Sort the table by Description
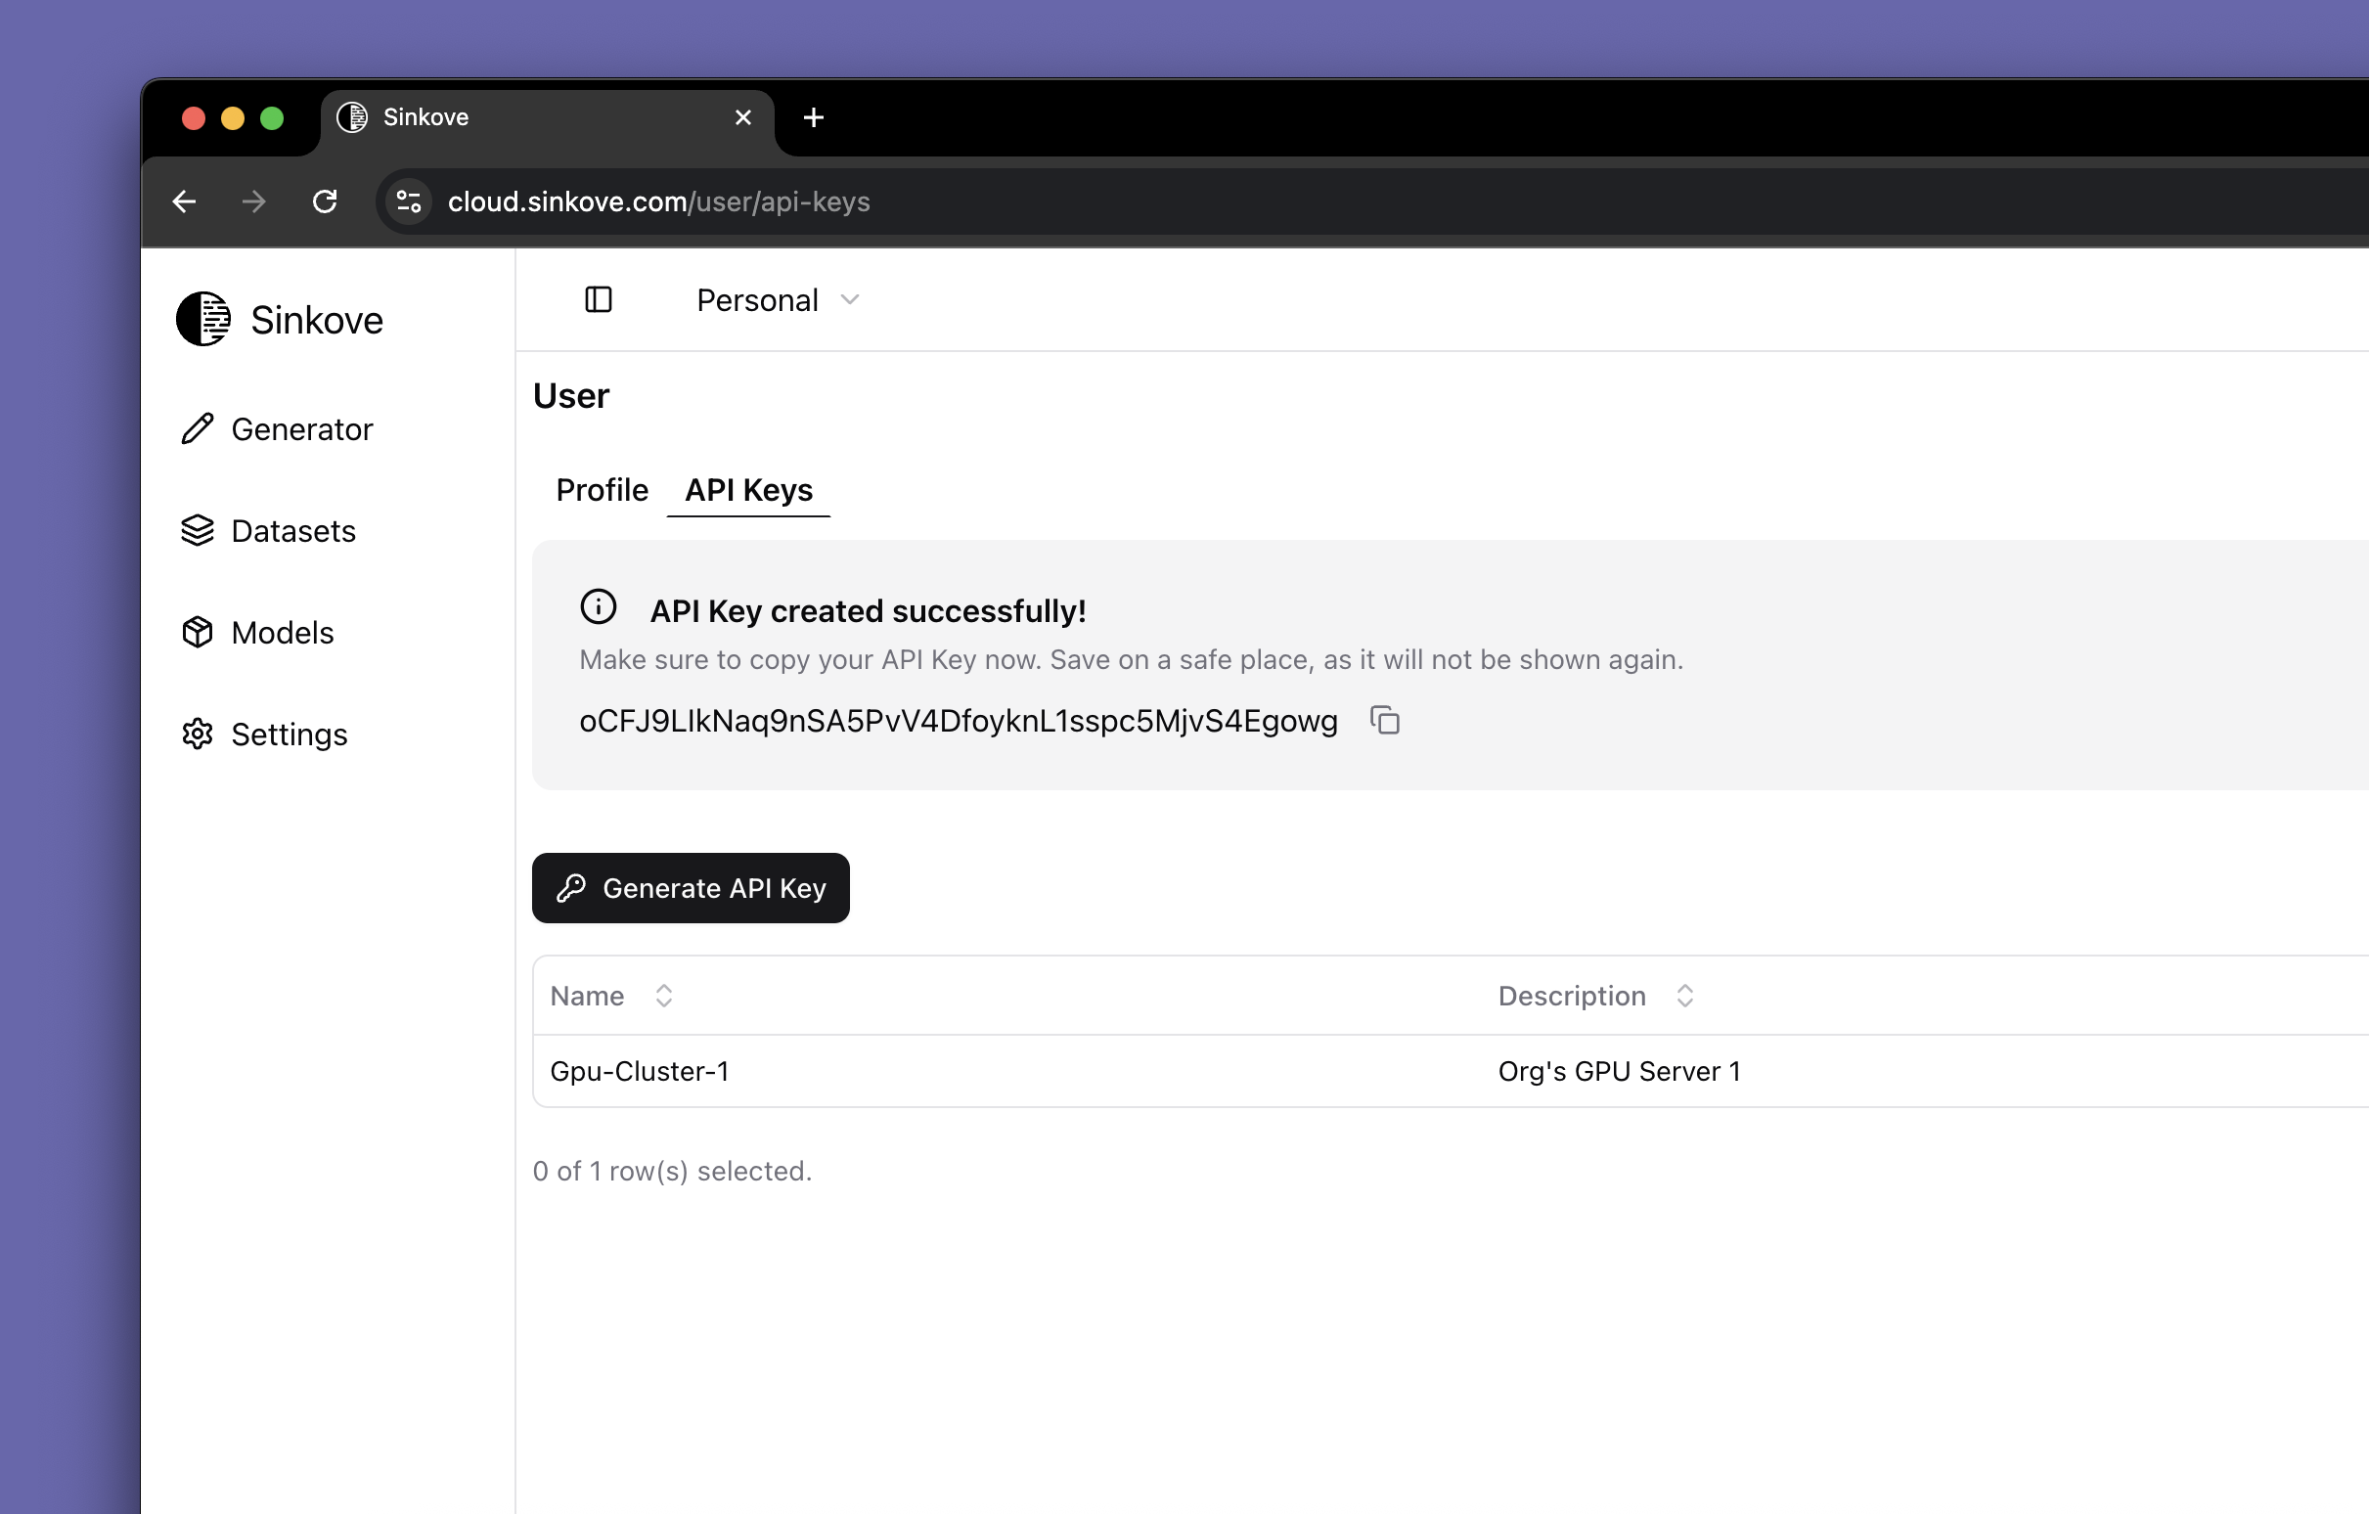 pyautogui.click(x=1684, y=996)
